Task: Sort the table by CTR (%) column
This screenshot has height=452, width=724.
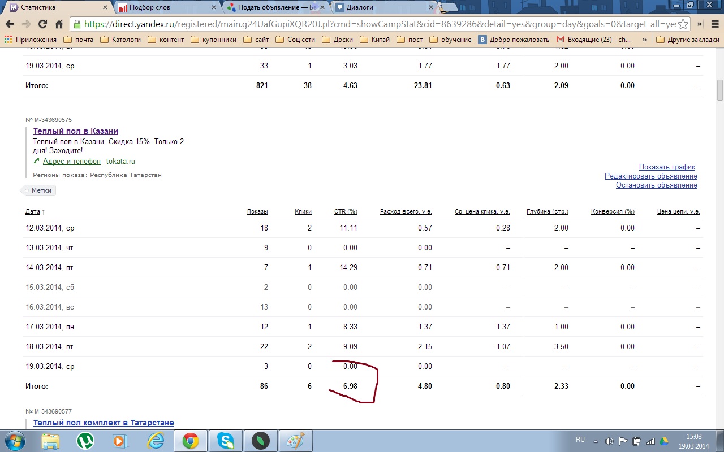Action: point(346,211)
